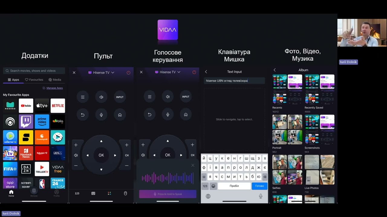
Task: Tap the home button in the Пульт remote
Action: point(120,115)
